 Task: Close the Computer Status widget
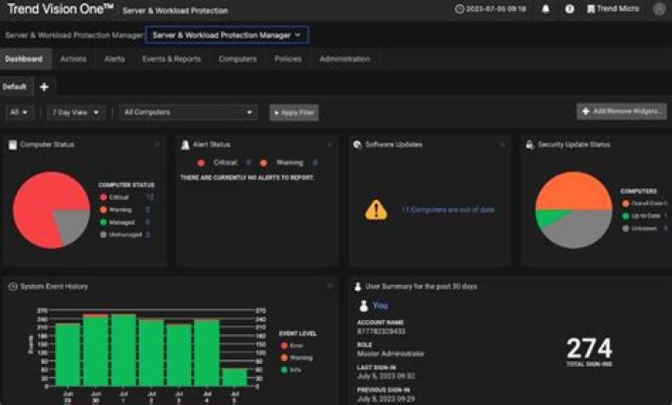(158, 145)
